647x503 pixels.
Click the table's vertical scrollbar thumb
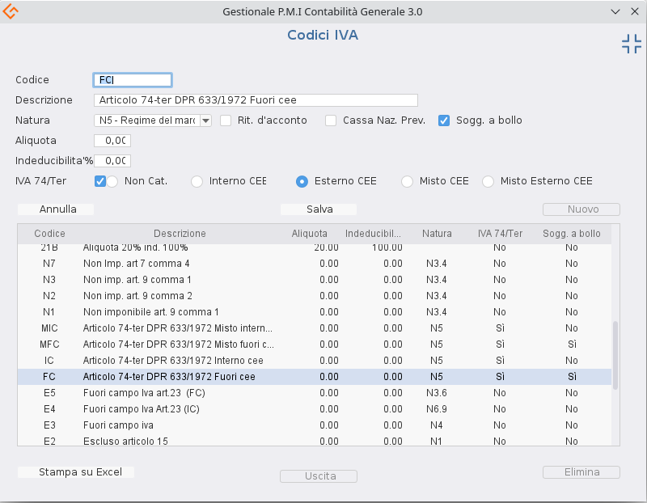pos(615,354)
